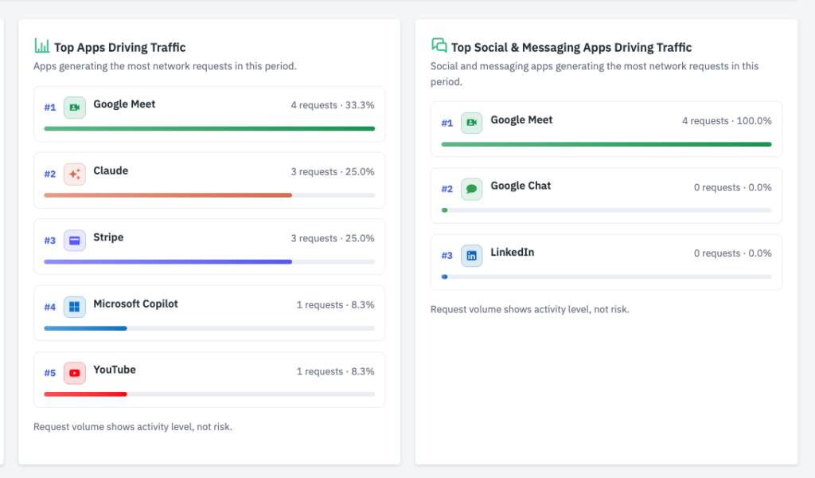Click YouTube's '1 requests · 8.3%' value
Image resolution: width=815 pixels, height=478 pixels.
point(335,371)
